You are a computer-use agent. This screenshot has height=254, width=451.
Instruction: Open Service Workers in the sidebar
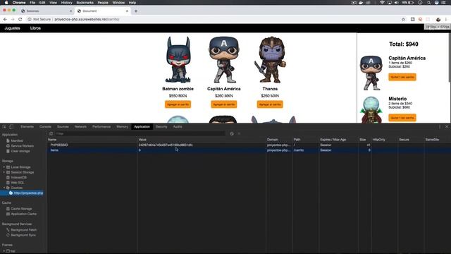[x=22, y=146]
